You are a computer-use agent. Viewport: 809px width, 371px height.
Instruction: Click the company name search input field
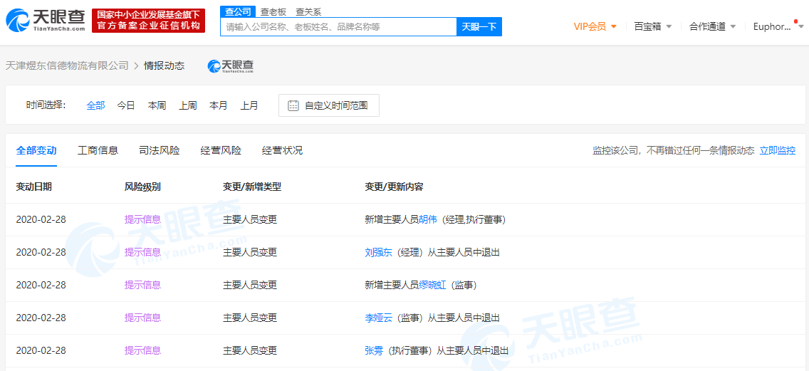pyautogui.click(x=338, y=27)
